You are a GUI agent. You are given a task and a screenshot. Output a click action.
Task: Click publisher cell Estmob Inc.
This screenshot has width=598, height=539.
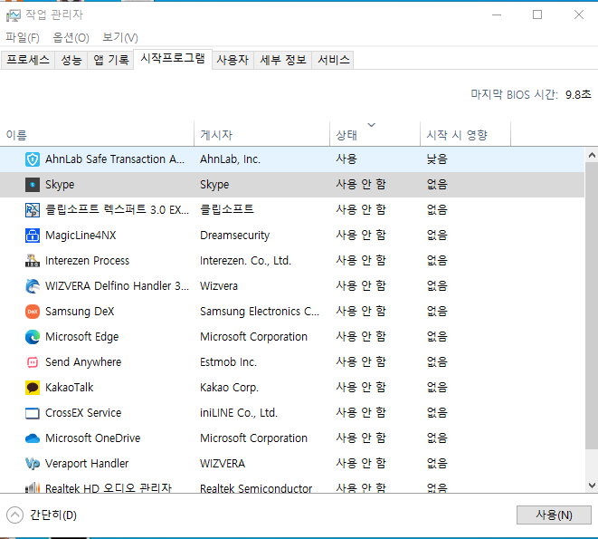tap(229, 362)
